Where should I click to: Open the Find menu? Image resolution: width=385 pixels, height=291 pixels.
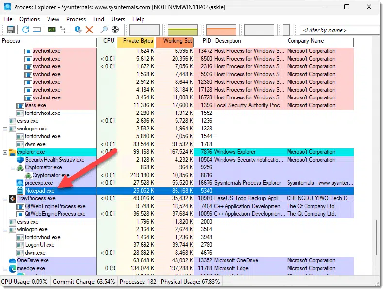(98, 19)
